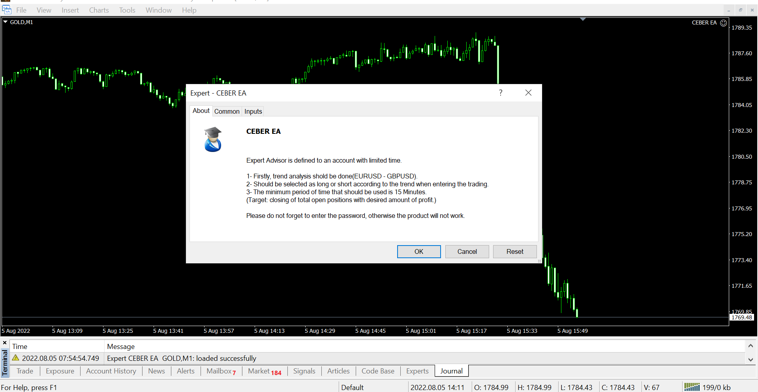Switch to the About tab in Expert dialog
The height and width of the screenshot is (392, 758).
tap(201, 111)
